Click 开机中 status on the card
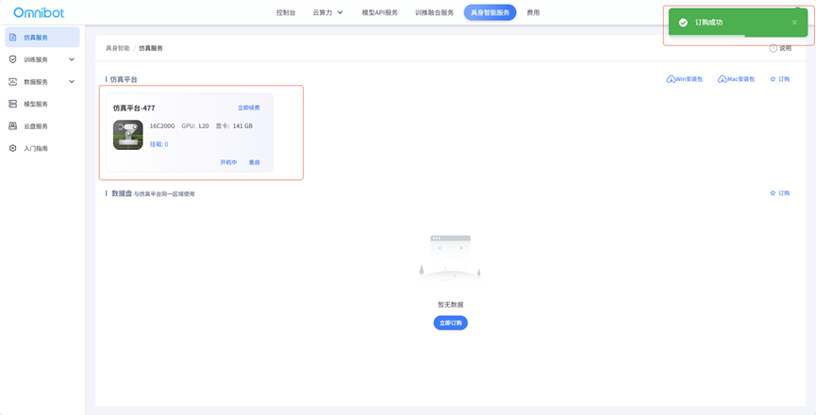Image resolution: width=816 pixels, height=415 pixels. pyautogui.click(x=228, y=162)
